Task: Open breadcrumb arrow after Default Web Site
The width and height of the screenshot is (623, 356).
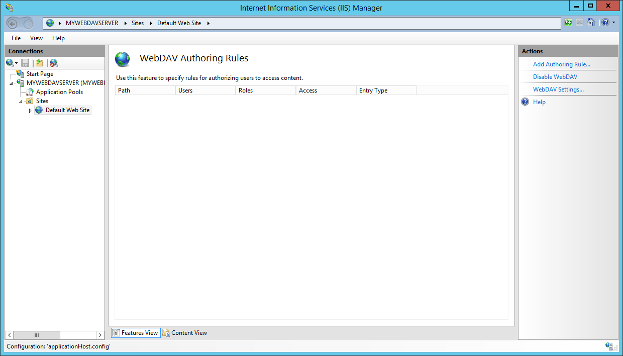Action: 208,23
